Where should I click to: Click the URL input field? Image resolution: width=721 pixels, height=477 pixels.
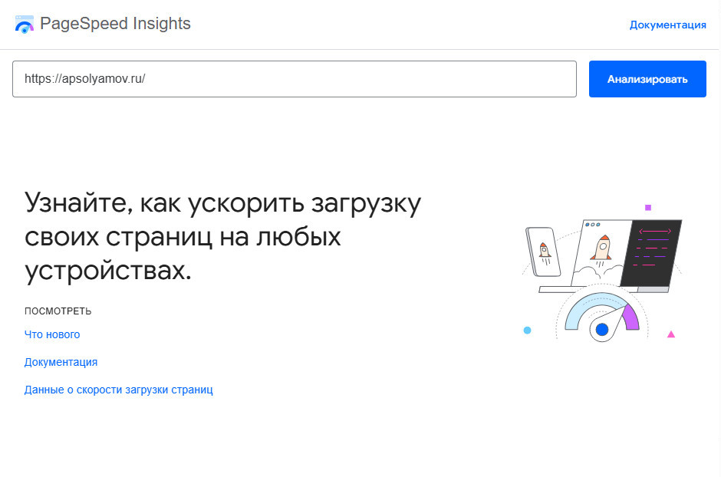click(294, 79)
